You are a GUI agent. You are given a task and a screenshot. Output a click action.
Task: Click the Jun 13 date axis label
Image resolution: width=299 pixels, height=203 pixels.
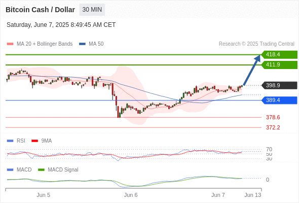coord(253,195)
